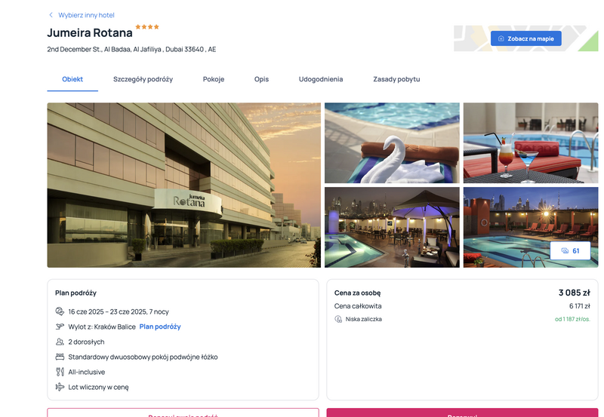This screenshot has height=417, width=604.
Task: Go back via Wybierz inny hotel link
Action: click(x=86, y=15)
